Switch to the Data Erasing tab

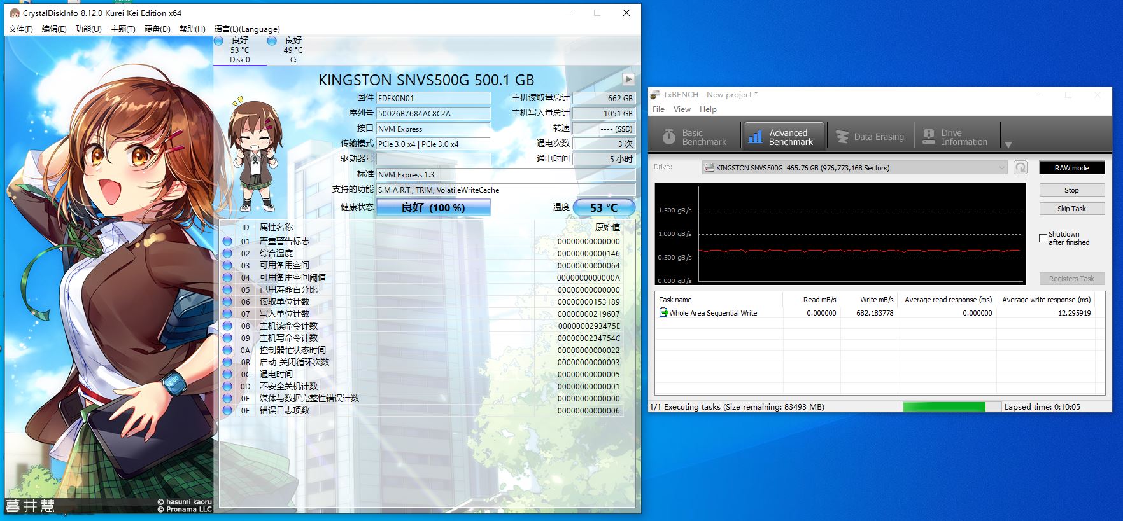[x=870, y=137]
